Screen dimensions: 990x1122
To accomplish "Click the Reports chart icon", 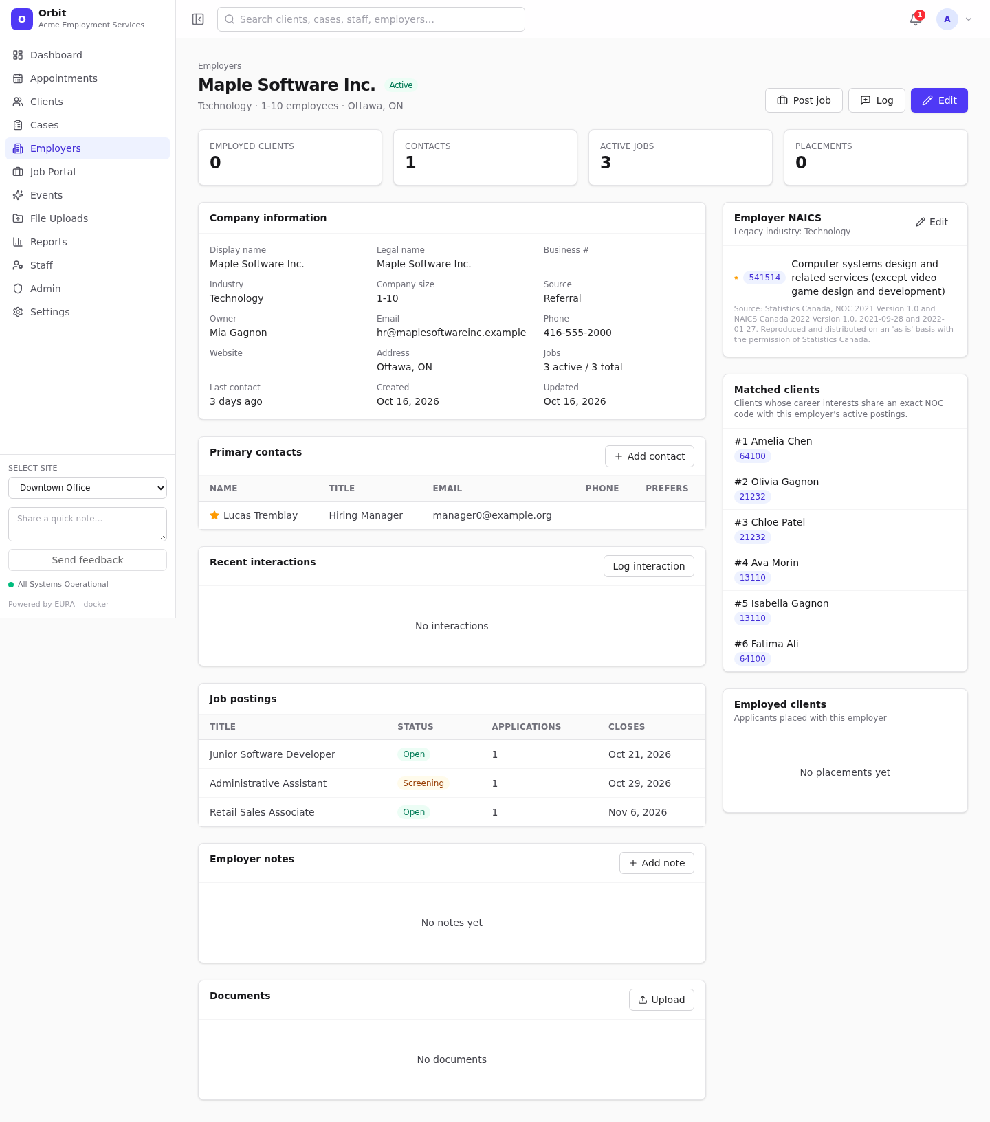I will (18, 242).
